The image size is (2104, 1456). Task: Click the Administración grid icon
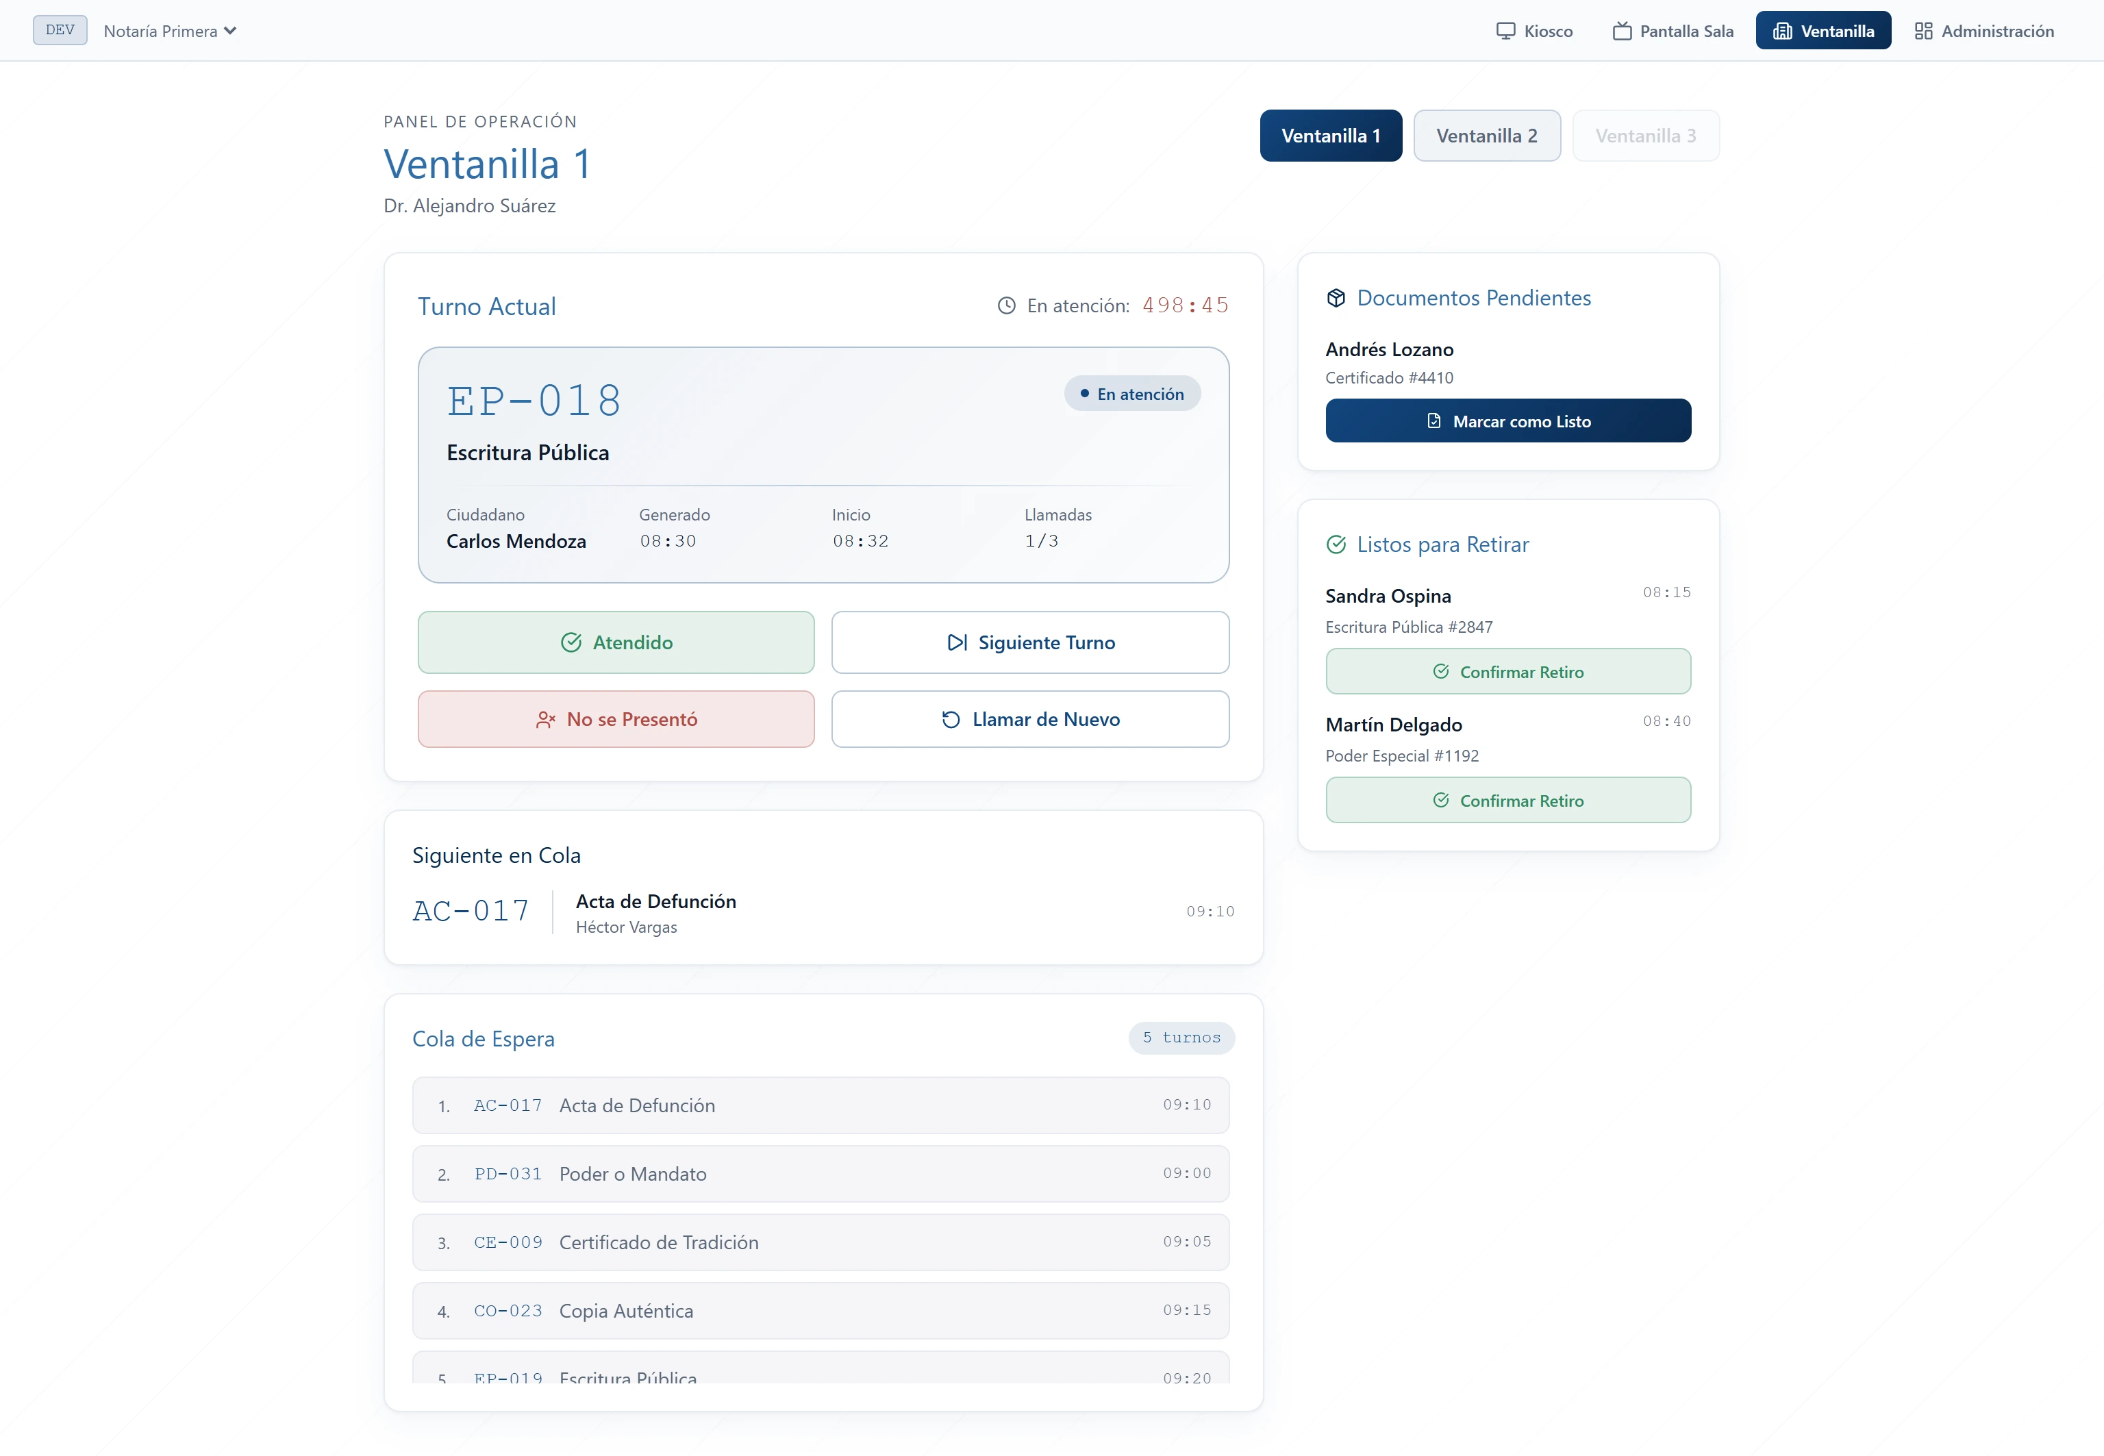click(x=1923, y=31)
